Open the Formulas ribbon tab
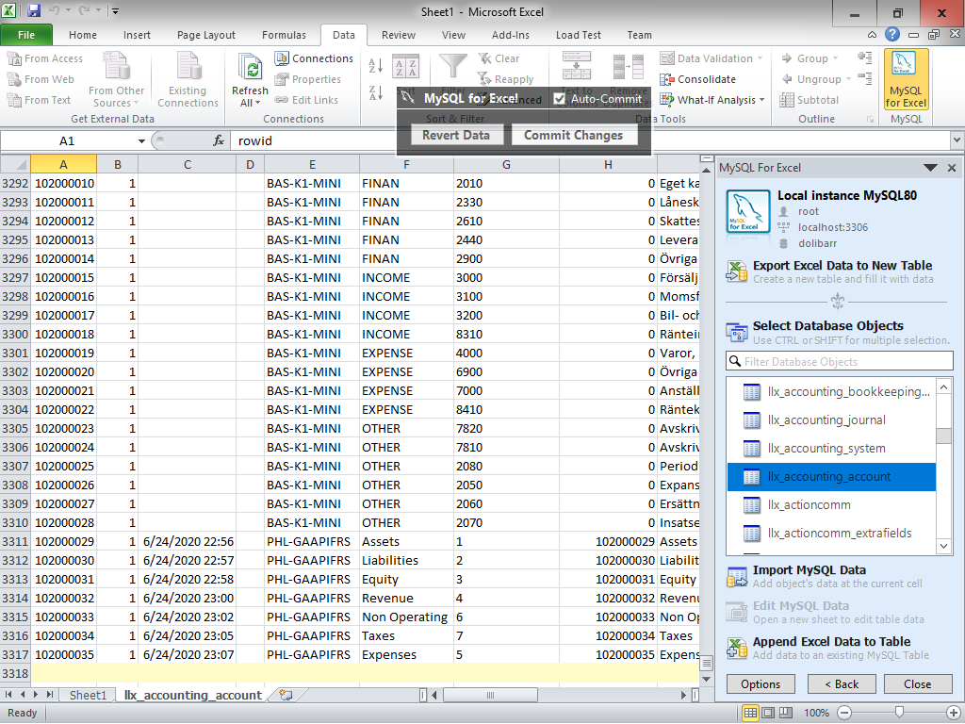The width and height of the screenshot is (965, 724). (284, 35)
